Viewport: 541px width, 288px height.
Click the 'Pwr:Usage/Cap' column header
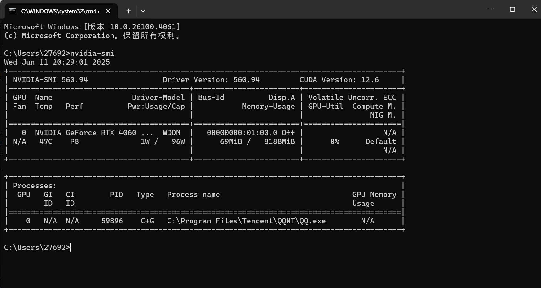[x=156, y=106]
